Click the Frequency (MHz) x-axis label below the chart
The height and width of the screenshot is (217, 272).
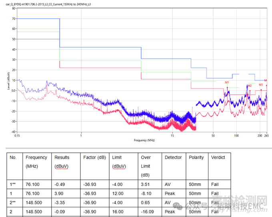[144, 140]
